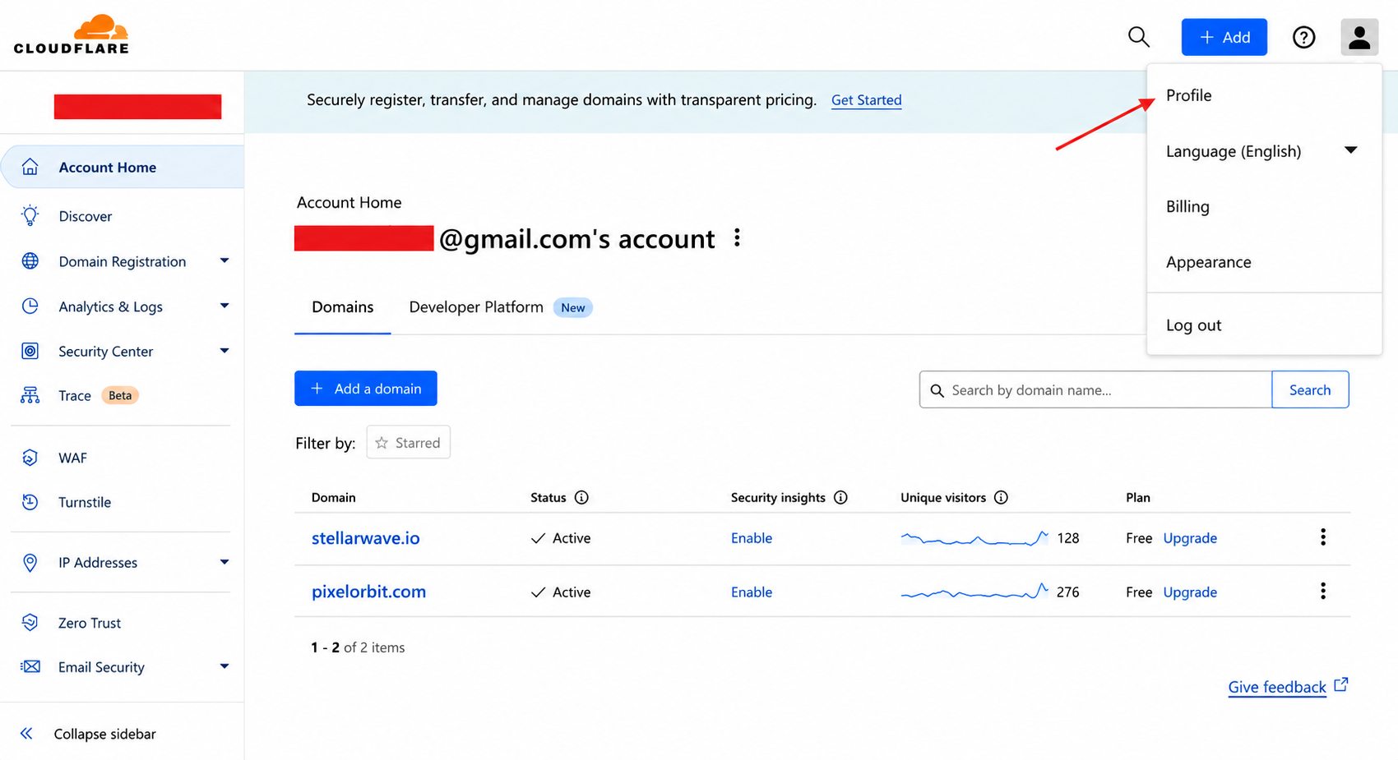Open pixelorbit.com row three-dot menu
This screenshot has height=760, width=1398.
(x=1323, y=592)
